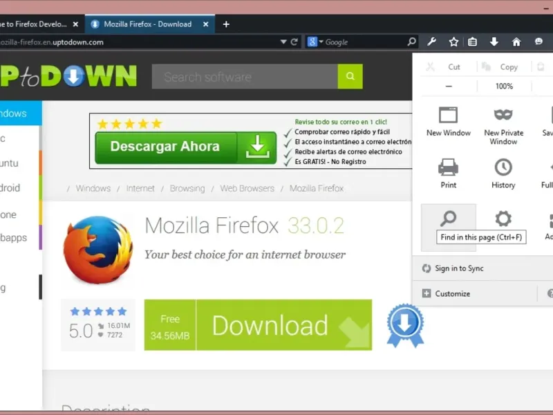Click the search bar magnifier icon
Image resolution: width=553 pixels, height=415 pixels.
(x=411, y=41)
